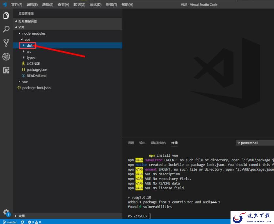The height and width of the screenshot is (224, 274).
Task: Open the Edit (编辑) menu
Action: click(x=32, y=5)
